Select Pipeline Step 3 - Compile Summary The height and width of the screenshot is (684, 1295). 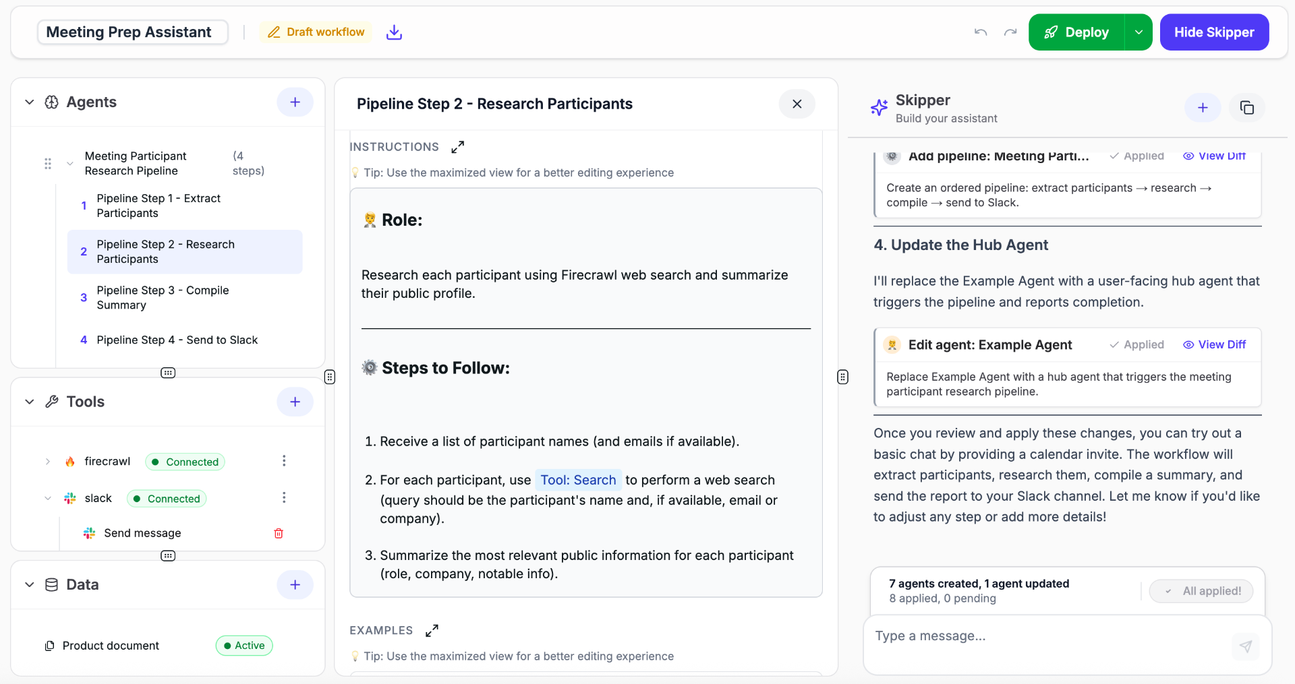(x=163, y=297)
